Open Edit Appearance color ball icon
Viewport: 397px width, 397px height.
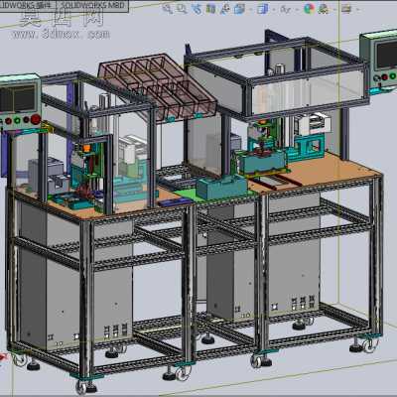310,9
